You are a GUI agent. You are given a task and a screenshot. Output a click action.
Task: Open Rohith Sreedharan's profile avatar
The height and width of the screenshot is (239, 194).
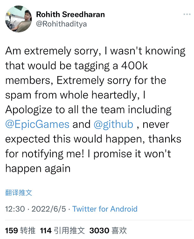19,19
